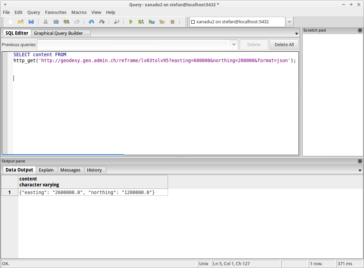Close the Scratch pad panel
This screenshot has width=364, height=268.
click(360, 31)
